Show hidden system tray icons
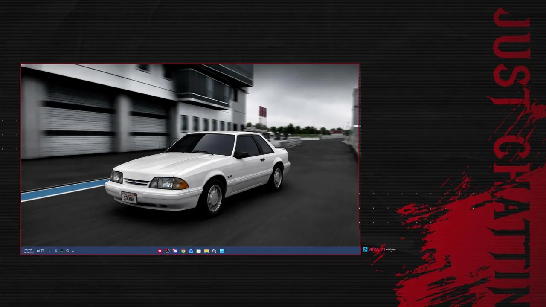This screenshot has width=546, height=307. click(x=73, y=251)
